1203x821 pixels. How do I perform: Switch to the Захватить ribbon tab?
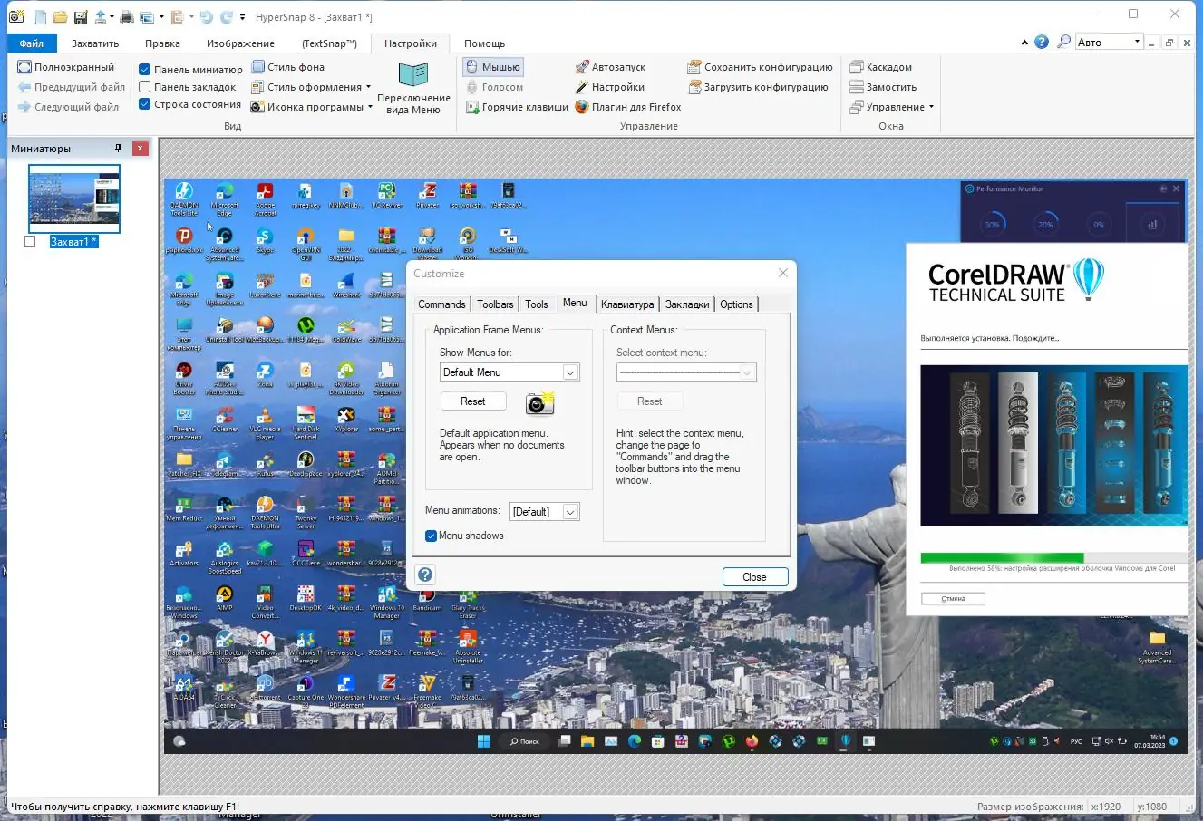[95, 43]
